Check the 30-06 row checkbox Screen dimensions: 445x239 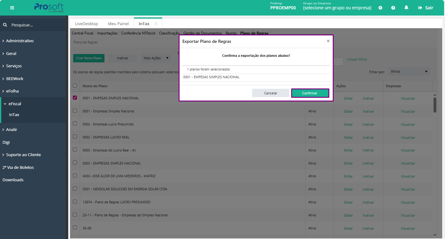[75, 228]
